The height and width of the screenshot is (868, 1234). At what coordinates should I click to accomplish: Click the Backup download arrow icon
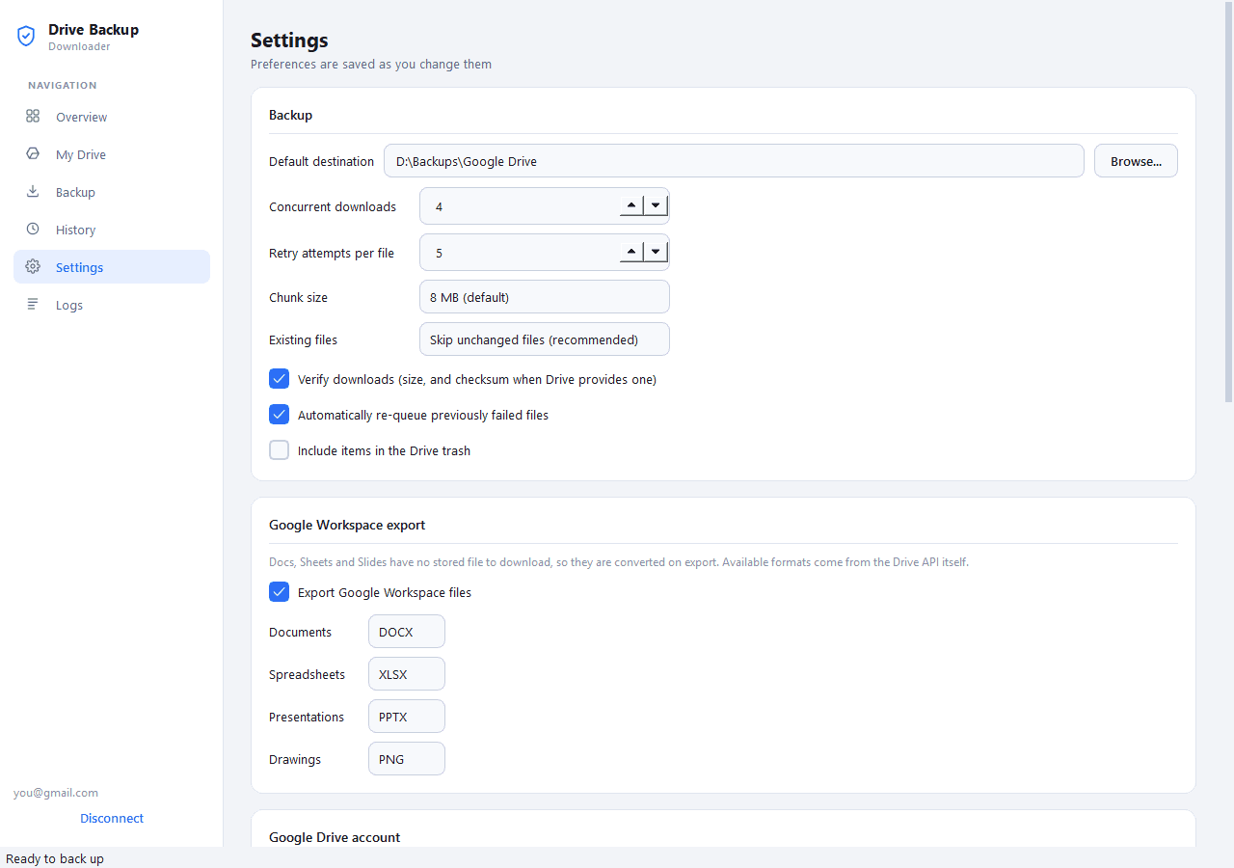(33, 191)
